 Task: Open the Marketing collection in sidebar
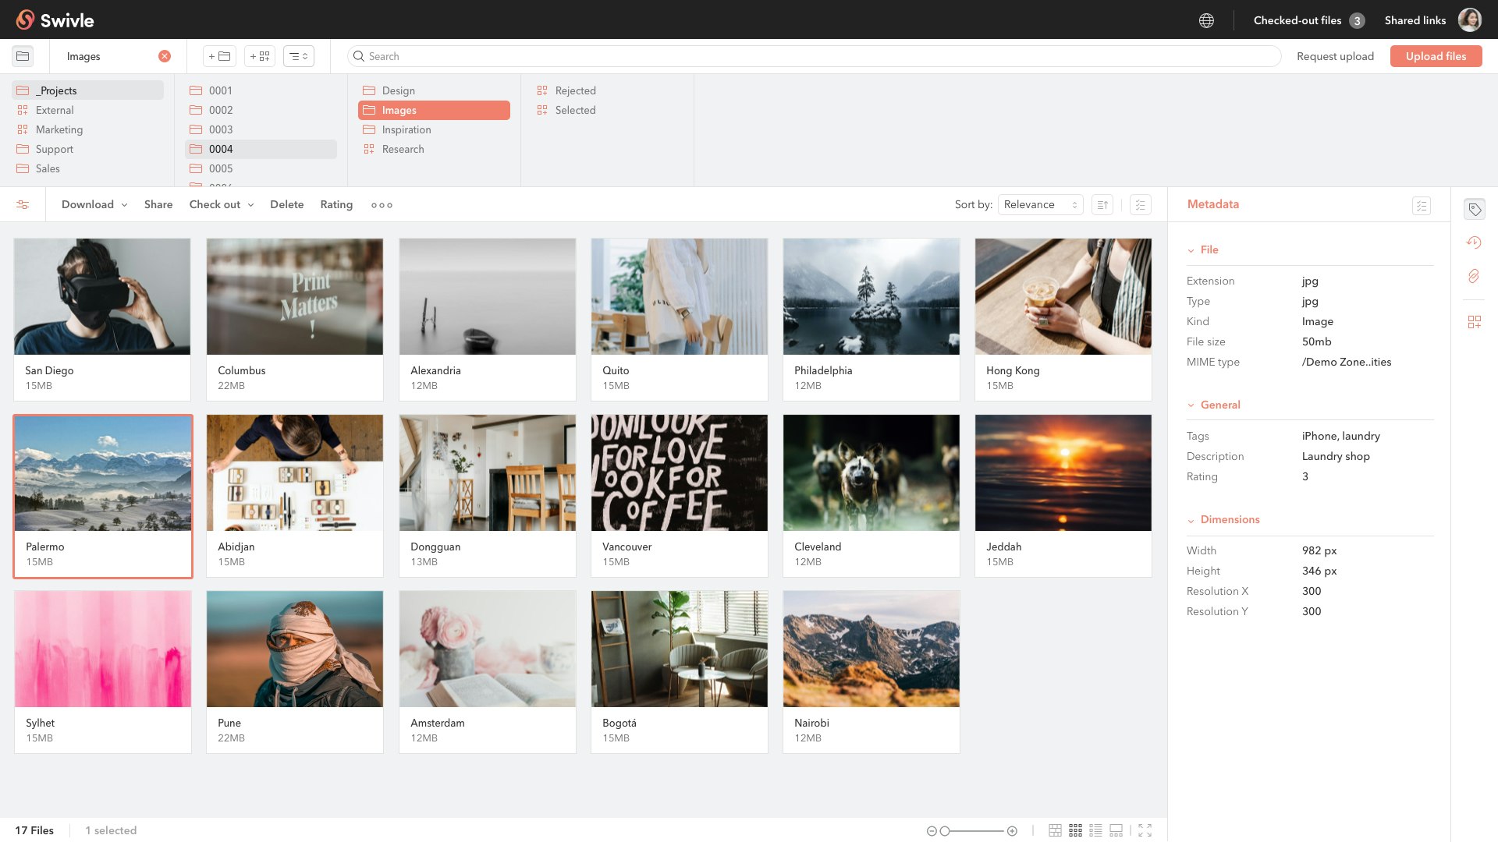[x=59, y=130]
